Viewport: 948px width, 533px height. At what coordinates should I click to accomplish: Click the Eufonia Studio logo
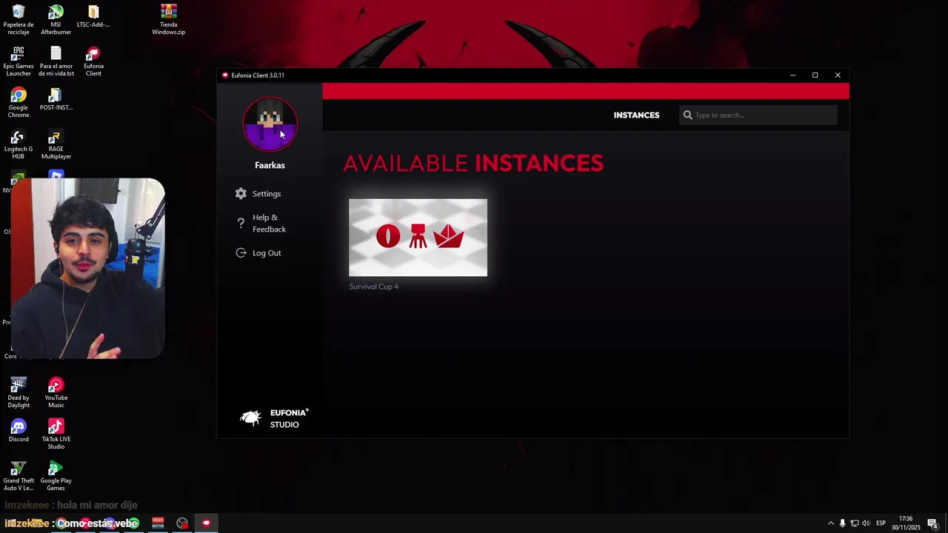pyautogui.click(x=274, y=418)
